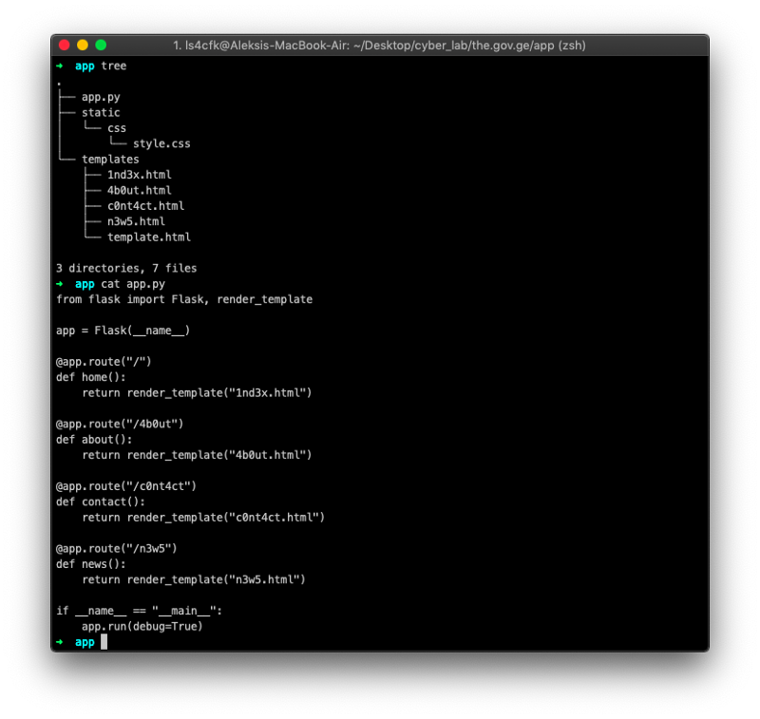Click the 'app = Flask(__name__)' line
The height and width of the screenshot is (719, 760).
pos(123,331)
